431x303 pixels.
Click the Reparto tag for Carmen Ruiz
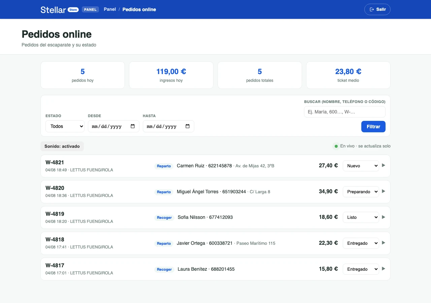[x=164, y=166]
